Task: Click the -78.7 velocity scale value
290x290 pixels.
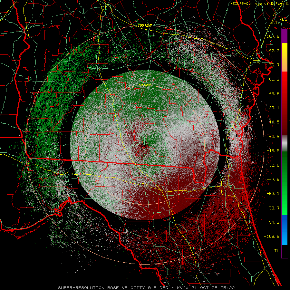Action: pos(273,208)
